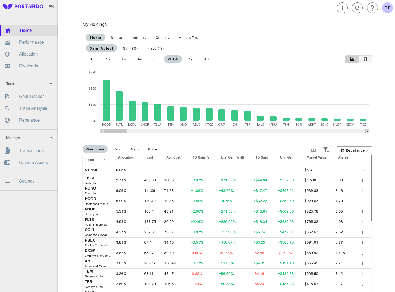Image resolution: width=395 pixels, height=292 pixels.
Task: Open help via the question mark icon
Action: point(372,8)
